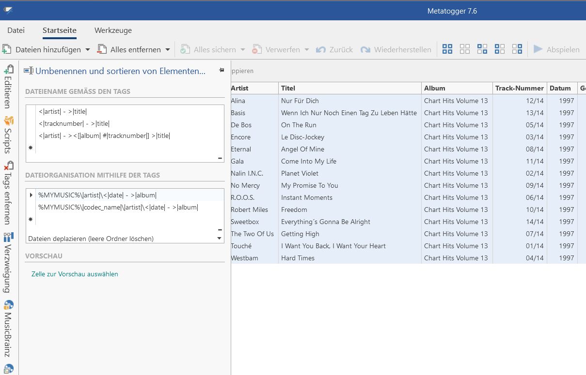Click the last selection grid icon in toolbar
Image resolution: width=586 pixels, height=375 pixels.
point(517,49)
